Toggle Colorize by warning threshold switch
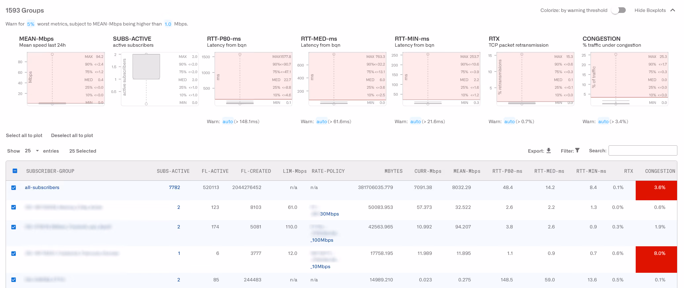684x288 pixels. [619, 10]
